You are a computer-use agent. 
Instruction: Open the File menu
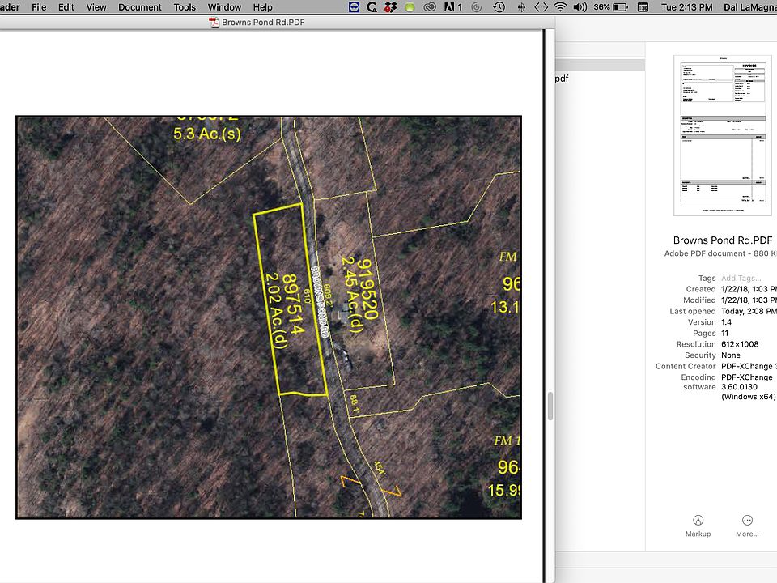[38, 7]
